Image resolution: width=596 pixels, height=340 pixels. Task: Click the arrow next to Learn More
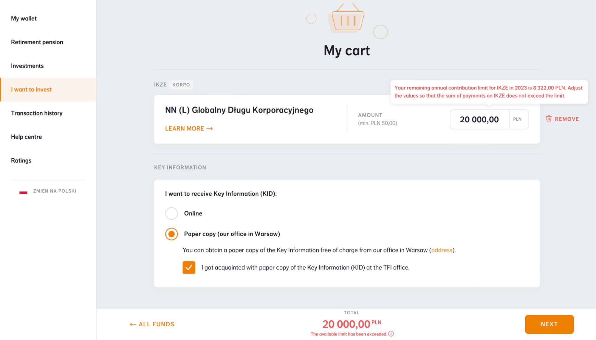pos(210,129)
